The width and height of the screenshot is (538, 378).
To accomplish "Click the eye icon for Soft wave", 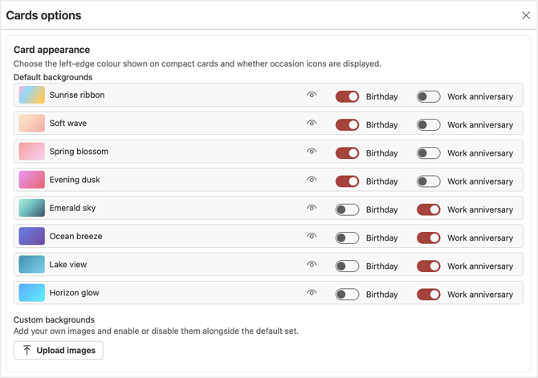I will click(x=312, y=124).
